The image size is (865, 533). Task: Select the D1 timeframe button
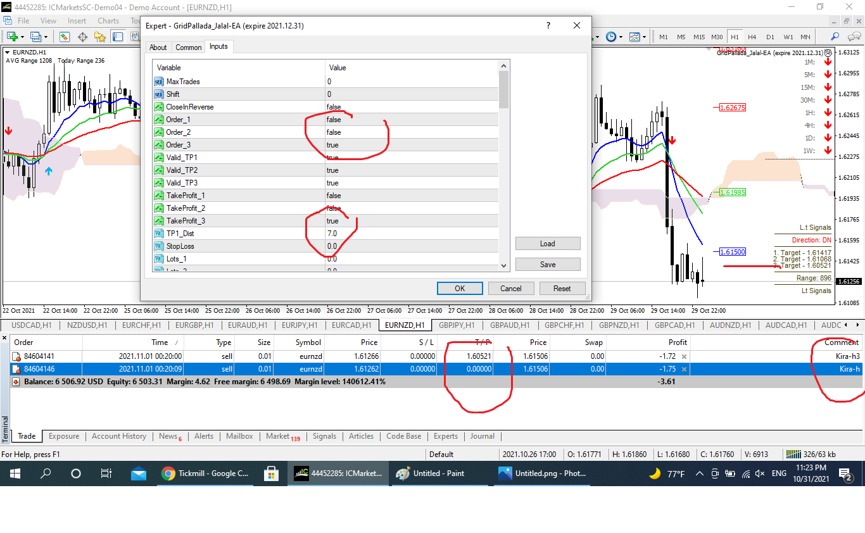pyautogui.click(x=770, y=37)
